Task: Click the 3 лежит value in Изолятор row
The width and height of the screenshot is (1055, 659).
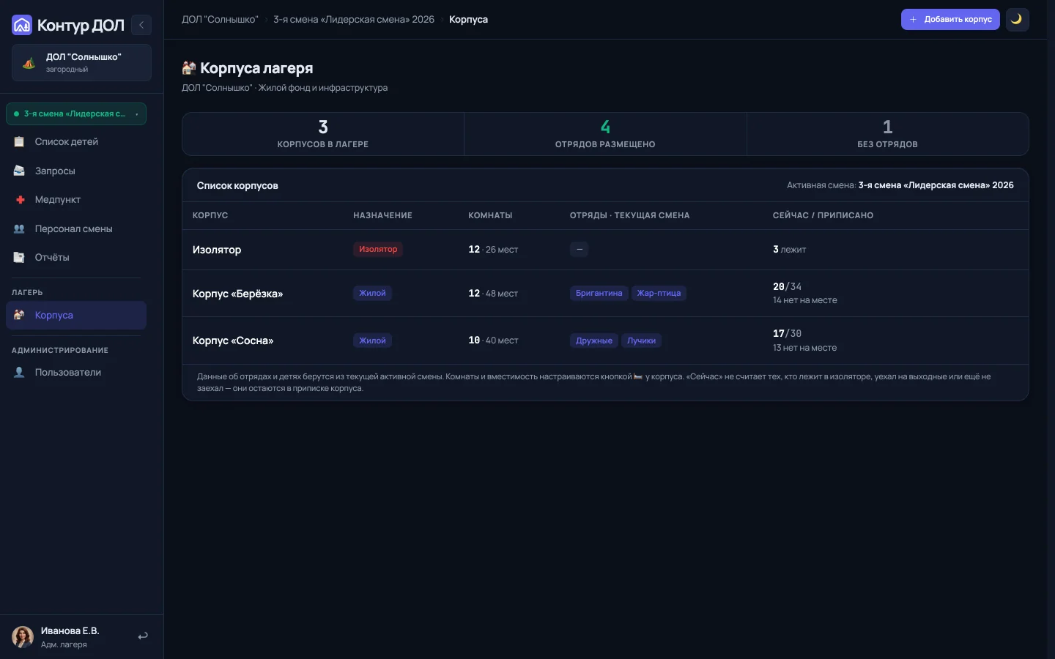Action: click(789, 250)
